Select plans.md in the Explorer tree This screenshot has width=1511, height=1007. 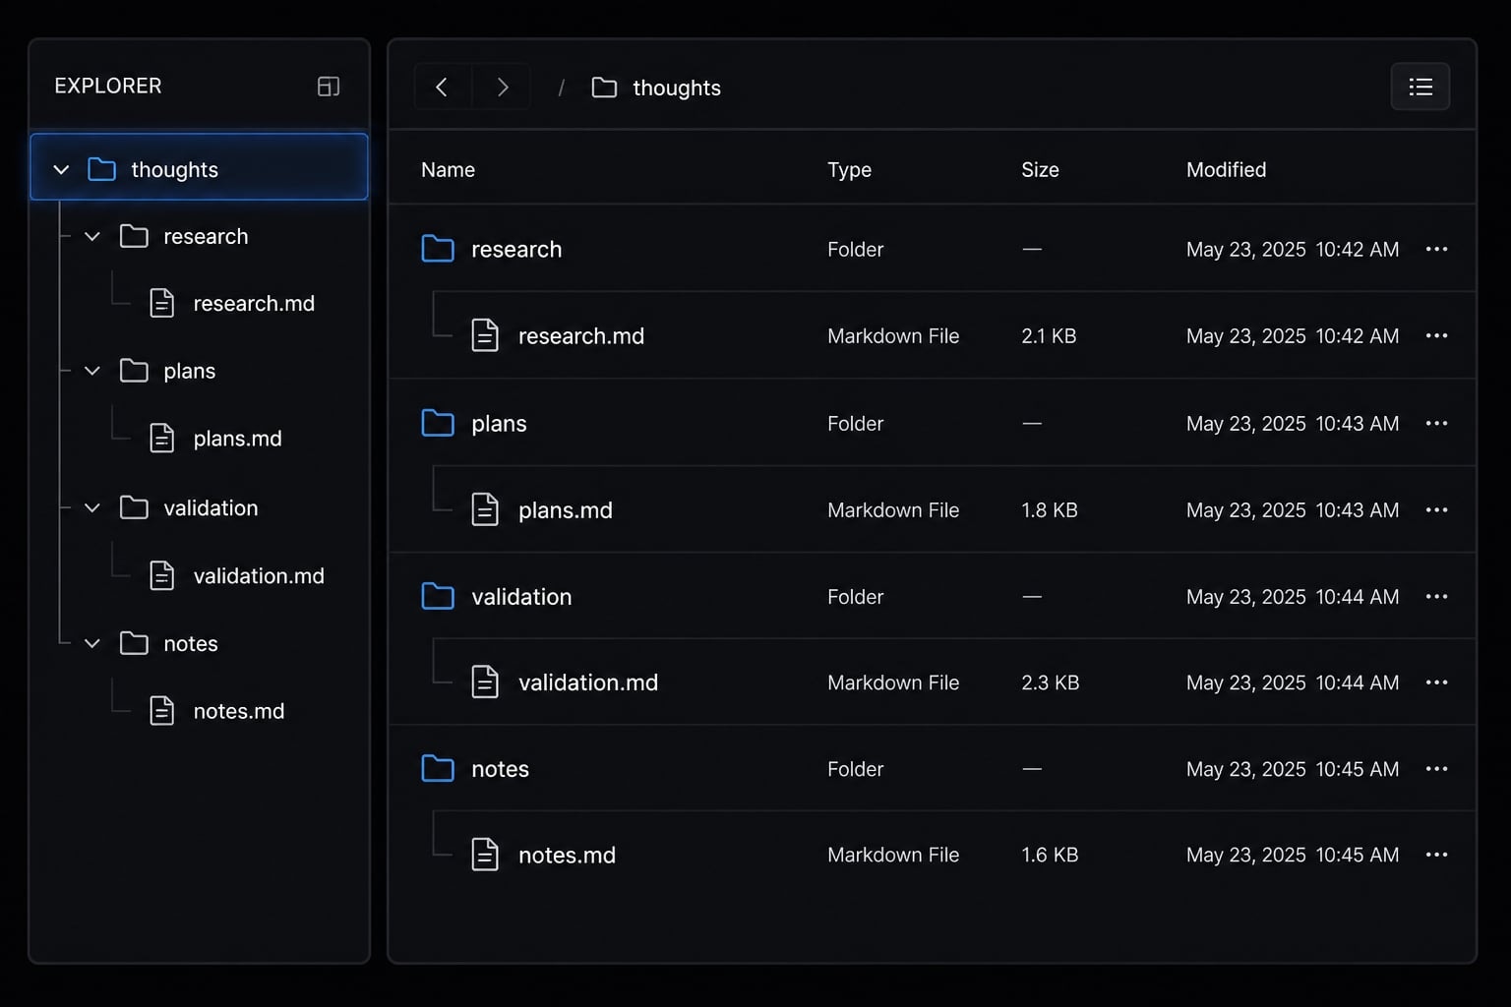tap(237, 439)
